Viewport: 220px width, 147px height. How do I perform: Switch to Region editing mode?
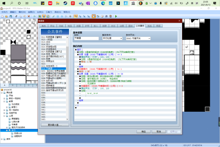pyautogui.click(x=48, y=16)
